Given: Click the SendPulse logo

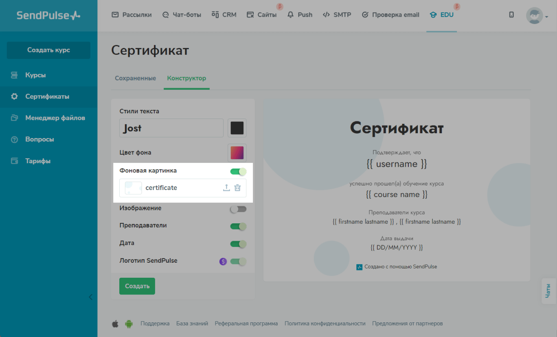Looking at the screenshot, I should (48, 15).
